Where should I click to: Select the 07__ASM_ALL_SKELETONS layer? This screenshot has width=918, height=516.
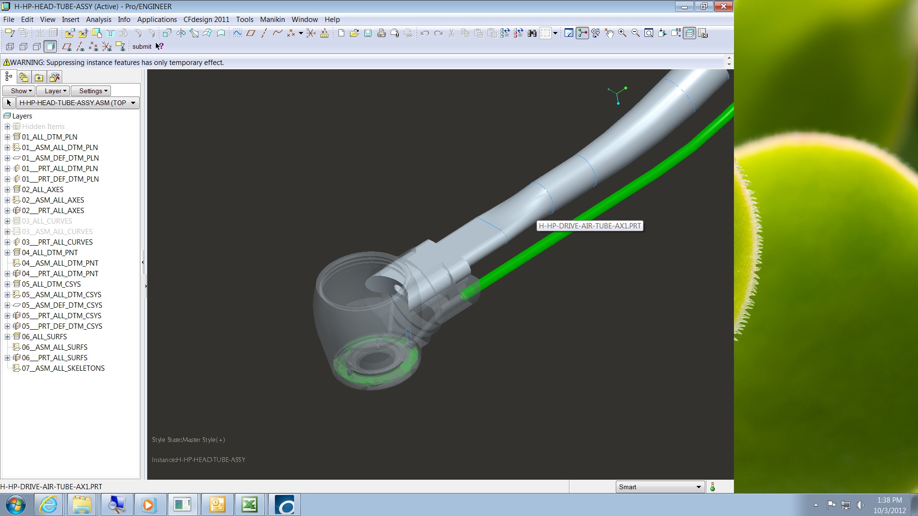pyautogui.click(x=63, y=368)
